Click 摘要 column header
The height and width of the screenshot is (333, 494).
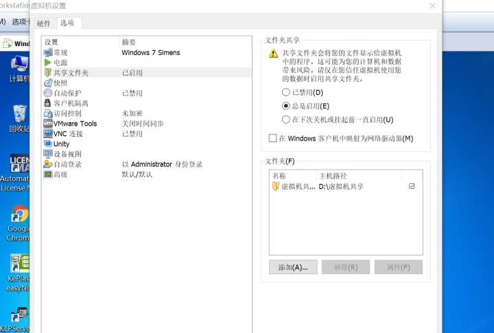pos(185,42)
